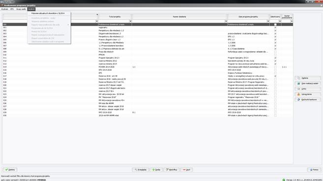Select row titled POWER 2014-2020
This screenshot has height=181, width=323.
(x=147, y=67)
